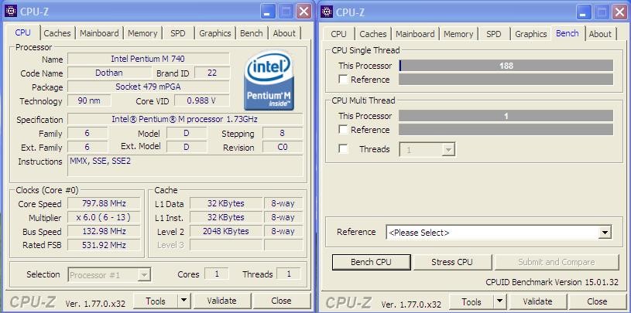Click the Code Name field Dothan
The height and width of the screenshot is (313, 631).
coord(109,73)
